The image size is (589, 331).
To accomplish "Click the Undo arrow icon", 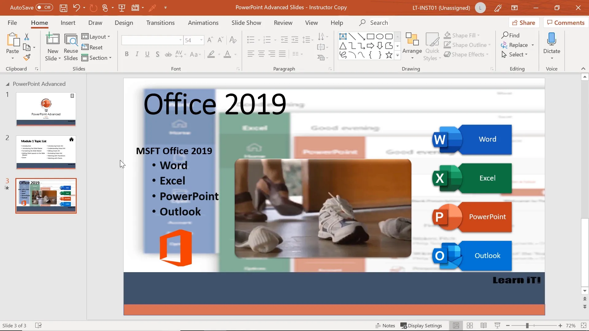I will click(76, 8).
